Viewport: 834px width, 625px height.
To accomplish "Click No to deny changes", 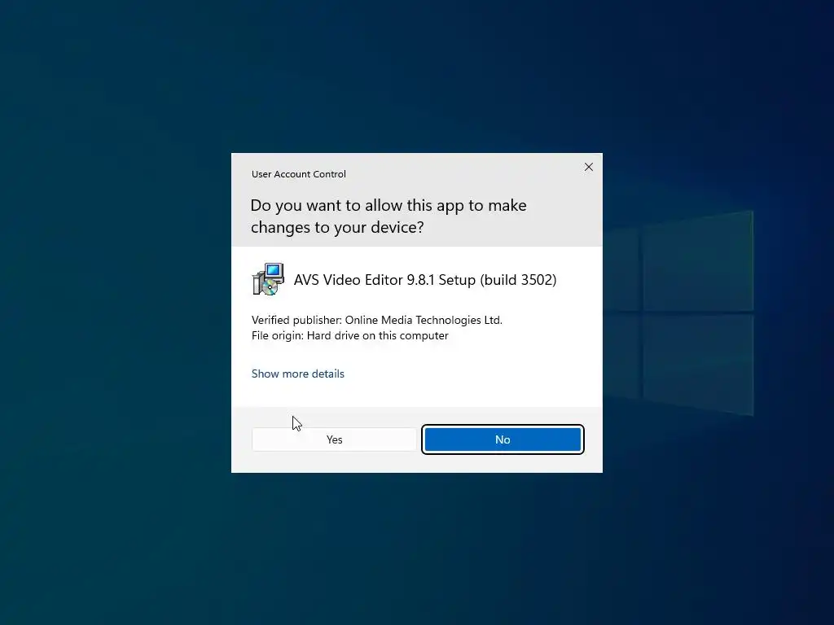I will [503, 439].
